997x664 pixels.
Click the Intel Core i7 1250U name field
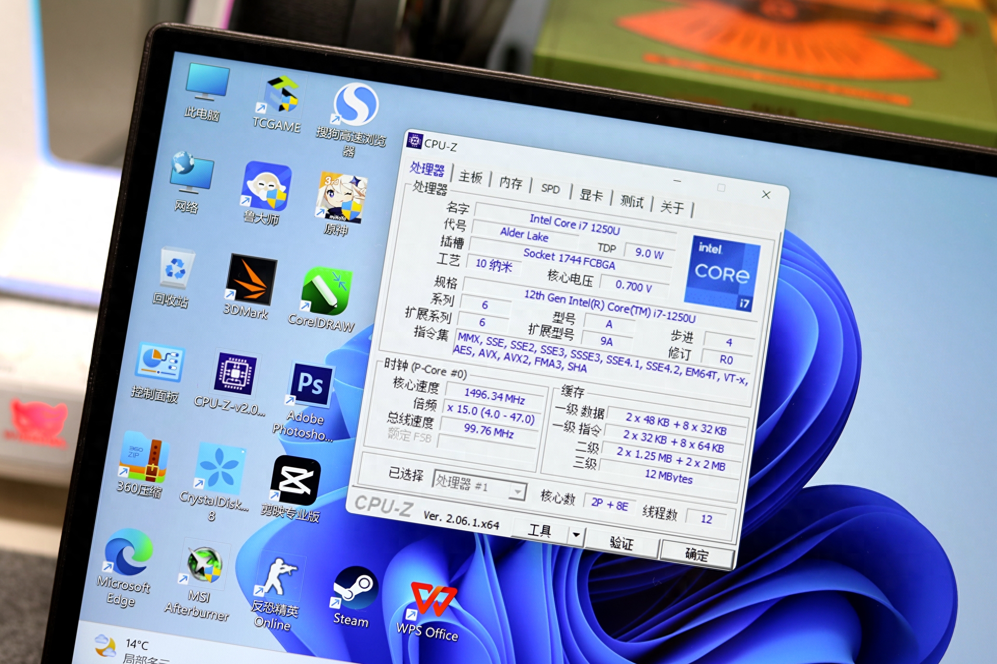[574, 225]
